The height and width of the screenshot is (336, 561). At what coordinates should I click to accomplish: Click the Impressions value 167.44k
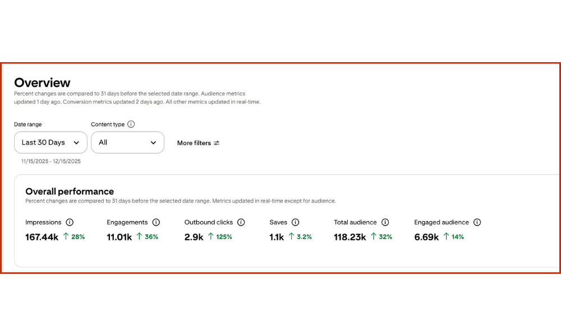coord(42,237)
